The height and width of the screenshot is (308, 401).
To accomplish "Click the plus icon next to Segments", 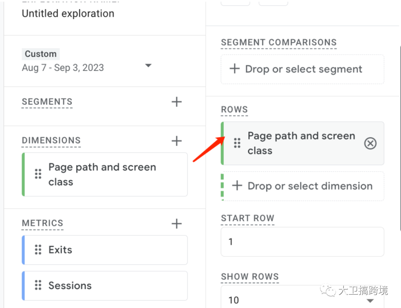I will click(x=177, y=102).
